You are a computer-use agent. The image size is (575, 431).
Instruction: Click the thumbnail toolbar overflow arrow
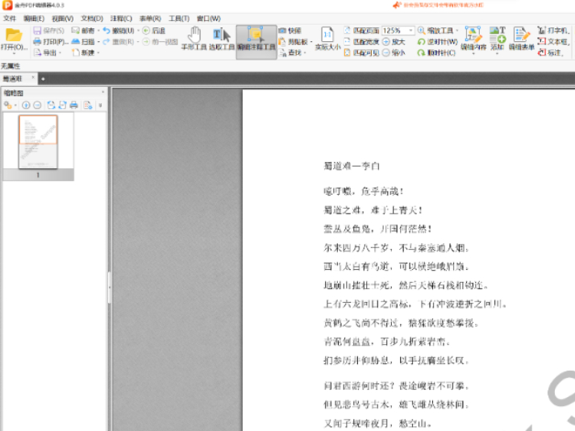tap(100, 105)
